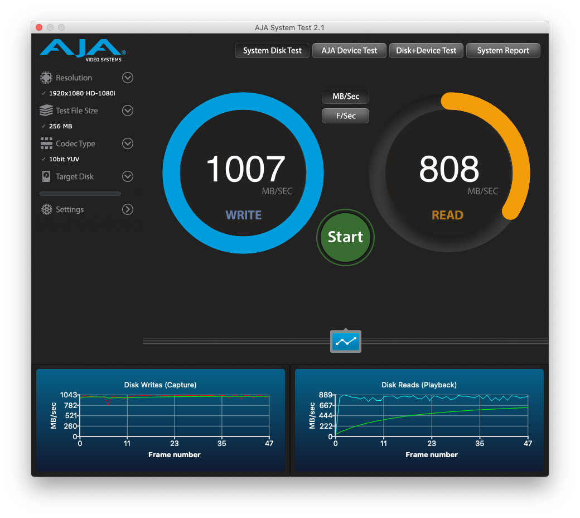The image size is (580, 518).
Task: Open Settings with the right chevron
Action: 128,209
